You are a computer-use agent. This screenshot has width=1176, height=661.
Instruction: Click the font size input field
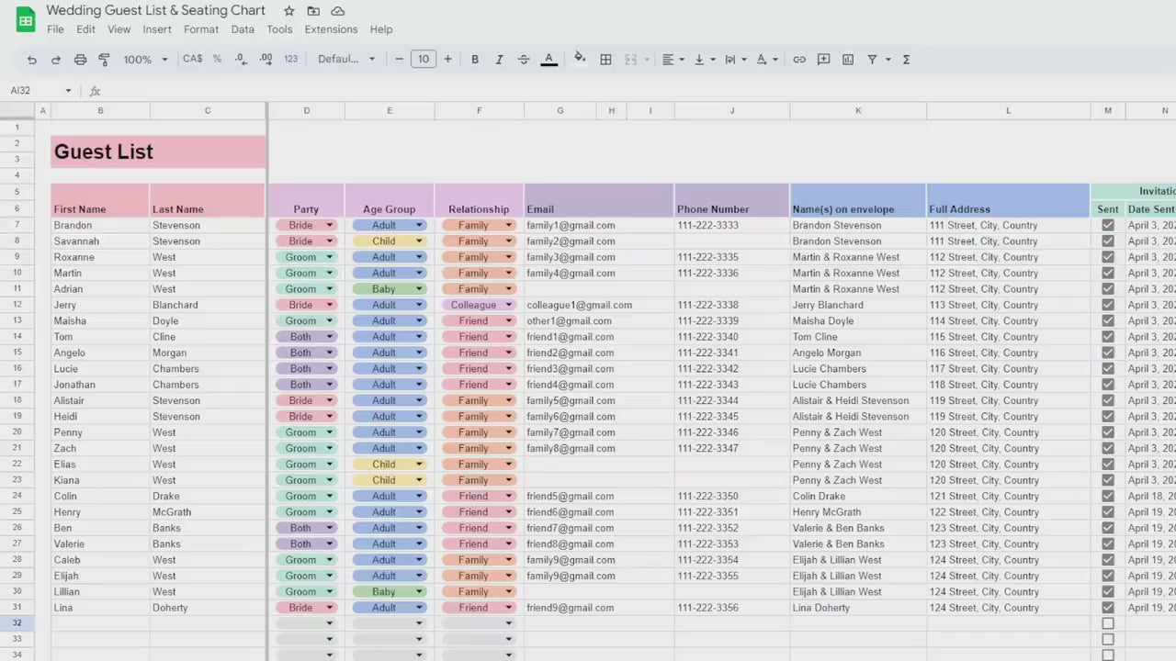point(423,60)
